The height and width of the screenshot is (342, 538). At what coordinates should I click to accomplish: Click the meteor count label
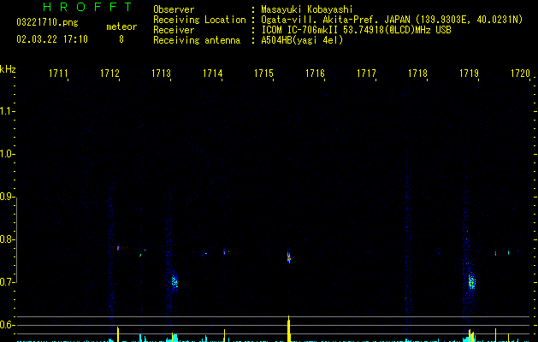pyautogui.click(x=121, y=27)
